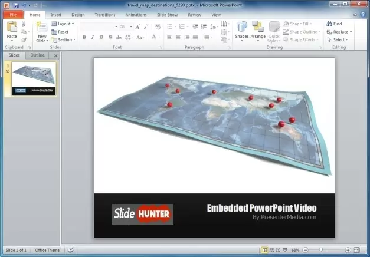Screen dimensions: 370x257
Task: Switch to the Outline pane tab
Action: [37, 55]
